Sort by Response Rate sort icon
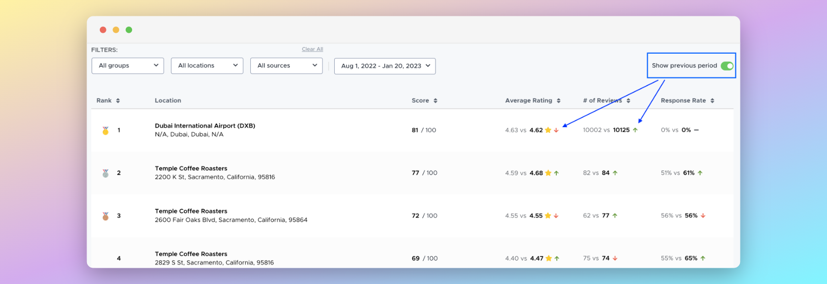The image size is (827, 284). [712, 101]
